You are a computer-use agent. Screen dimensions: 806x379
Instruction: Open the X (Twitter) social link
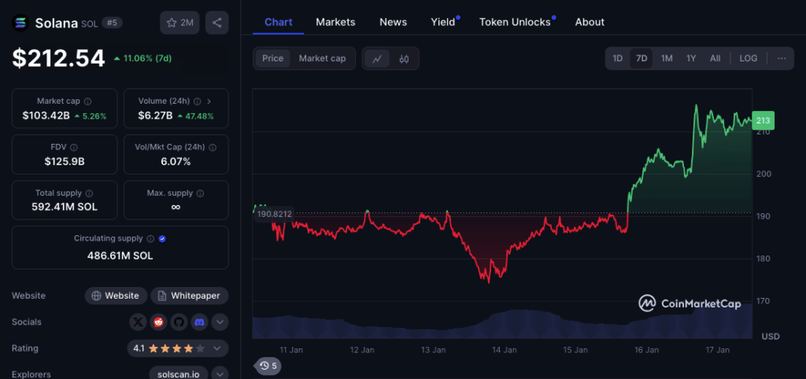click(x=138, y=322)
